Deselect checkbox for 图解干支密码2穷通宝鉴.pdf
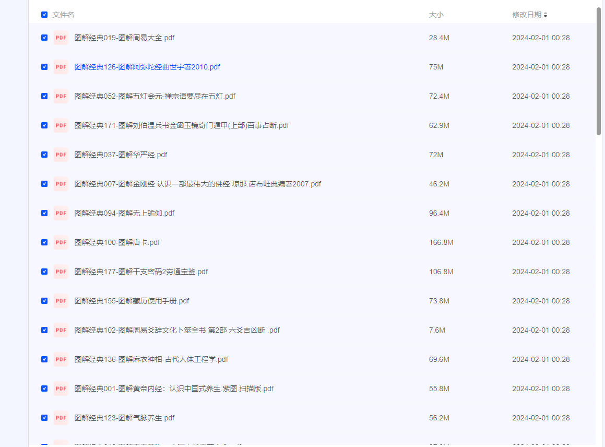The height and width of the screenshot is (447, 605). click(44, 272)
